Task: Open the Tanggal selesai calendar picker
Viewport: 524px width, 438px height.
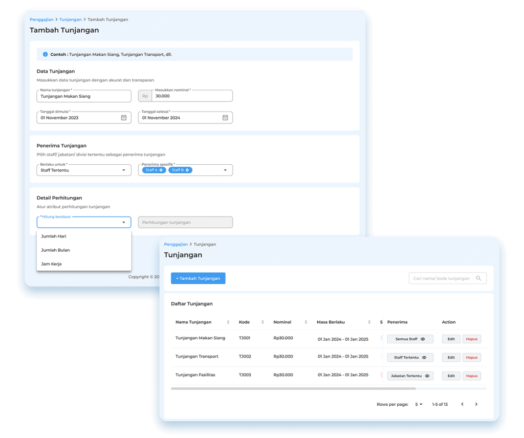Action: 225,118
